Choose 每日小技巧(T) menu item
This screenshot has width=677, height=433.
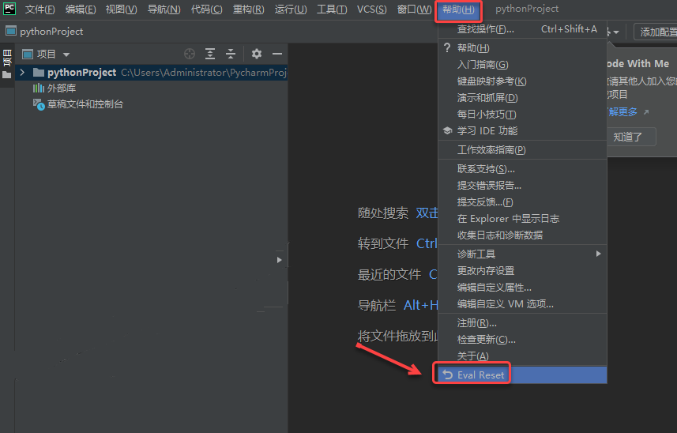pyautogui.click(x=522, y=115)
